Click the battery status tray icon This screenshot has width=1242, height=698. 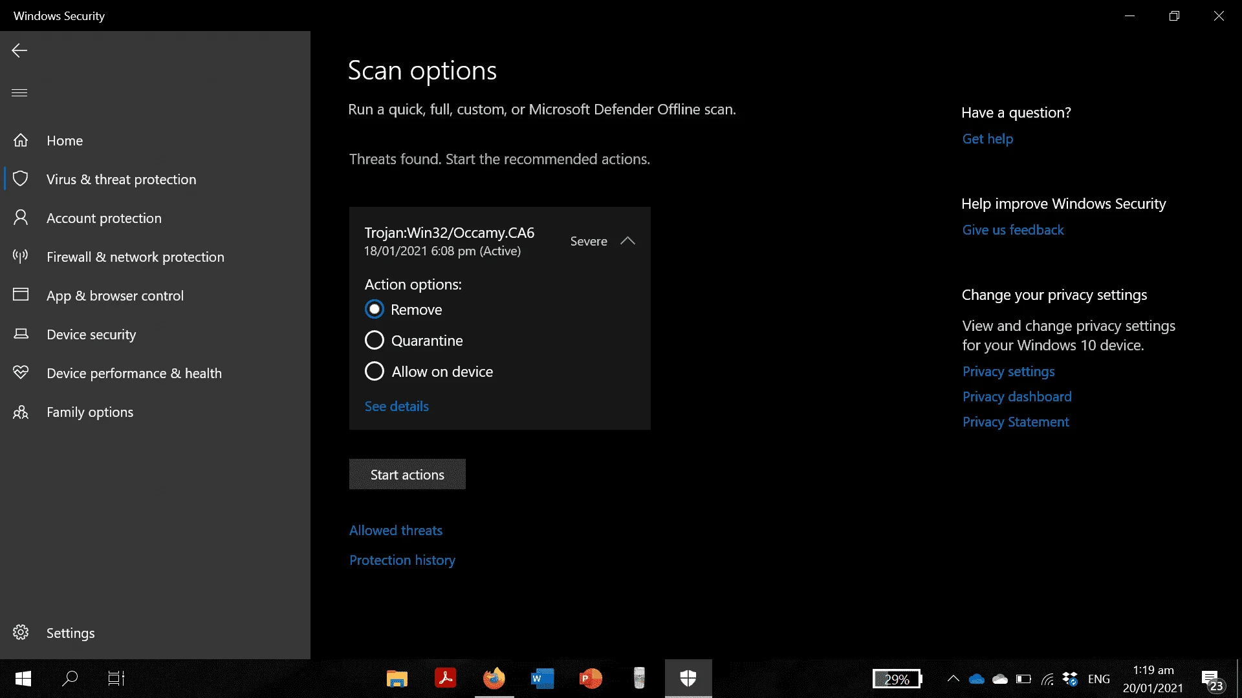[1023, 679]
